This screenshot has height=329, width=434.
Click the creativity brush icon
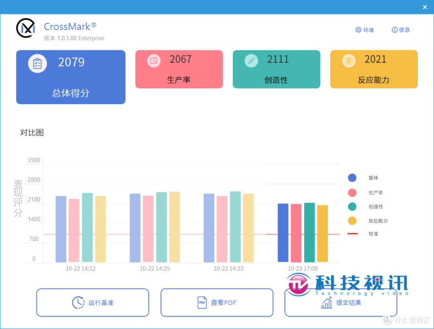point(251,61)
